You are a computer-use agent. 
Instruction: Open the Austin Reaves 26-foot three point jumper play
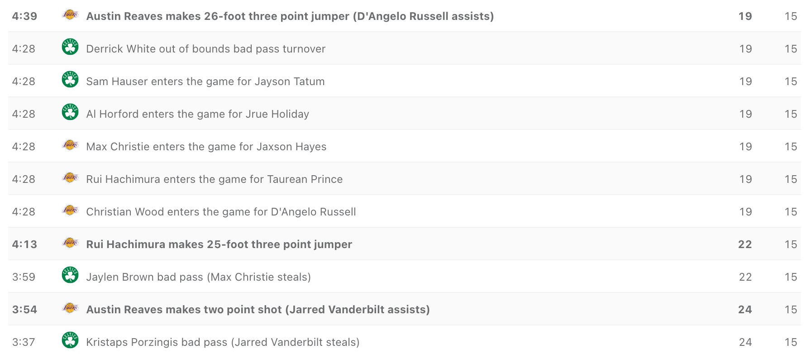[x=290, y=16]
